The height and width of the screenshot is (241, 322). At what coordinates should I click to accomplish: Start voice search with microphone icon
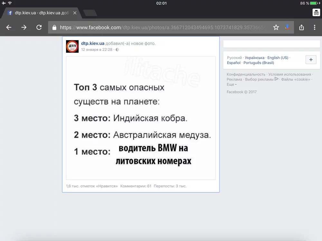pos(287,27)
